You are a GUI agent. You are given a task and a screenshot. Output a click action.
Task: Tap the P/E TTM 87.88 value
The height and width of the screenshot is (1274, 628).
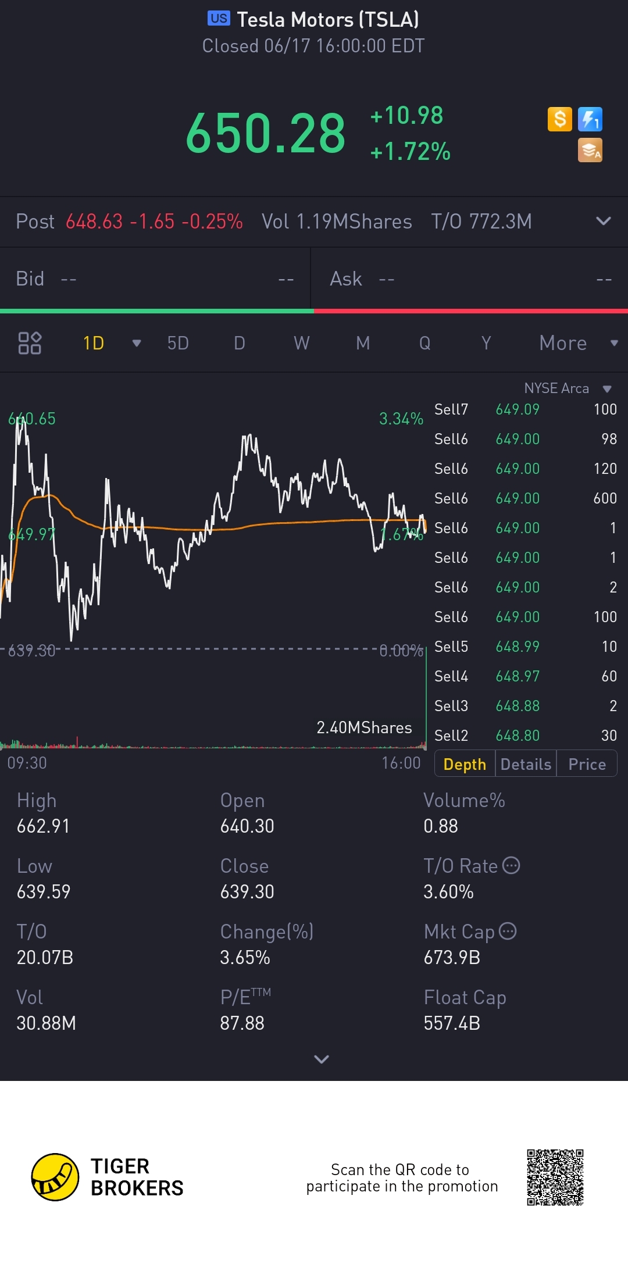coord(242,1023)
